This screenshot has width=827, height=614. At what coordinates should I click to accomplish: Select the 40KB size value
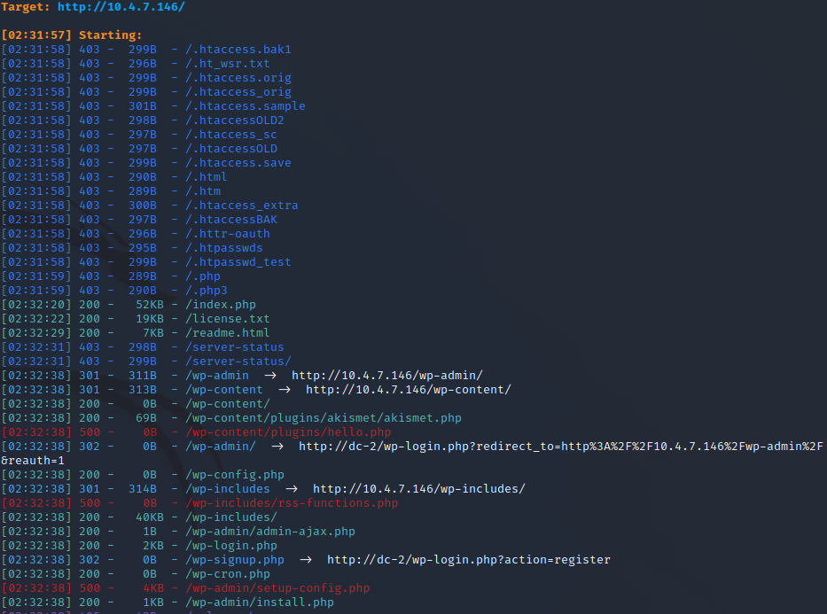coord(150,517)
